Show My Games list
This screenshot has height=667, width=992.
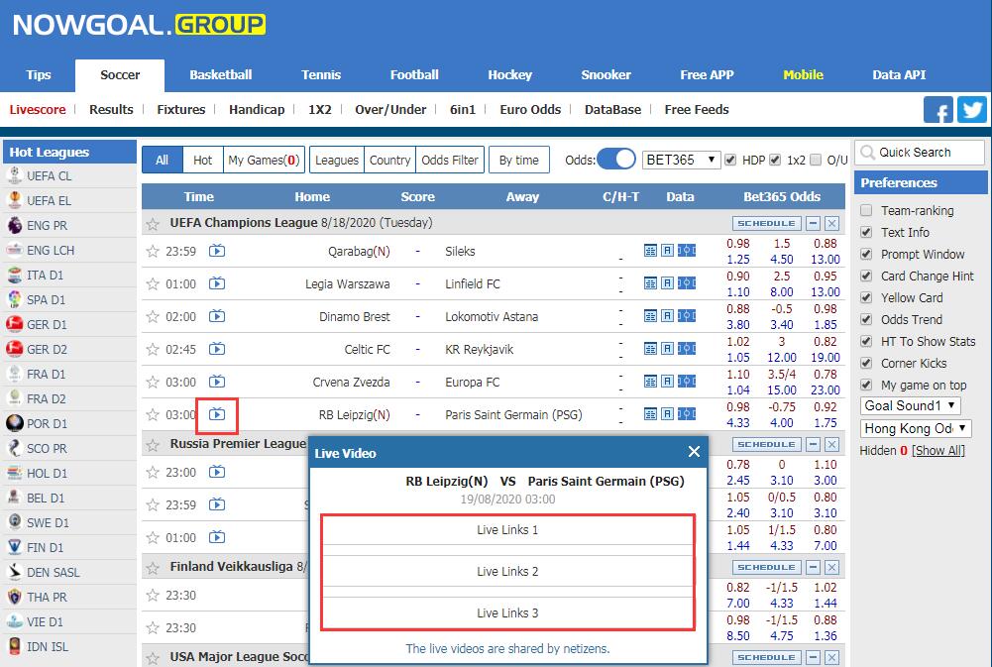point(264,161)
